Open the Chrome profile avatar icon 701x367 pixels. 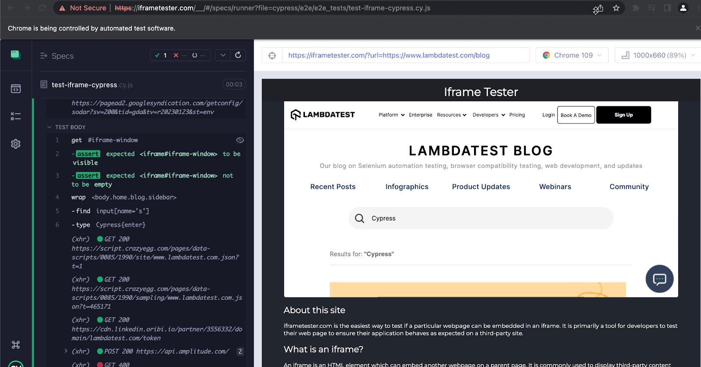pyautogui.click(x=683, y=8)
